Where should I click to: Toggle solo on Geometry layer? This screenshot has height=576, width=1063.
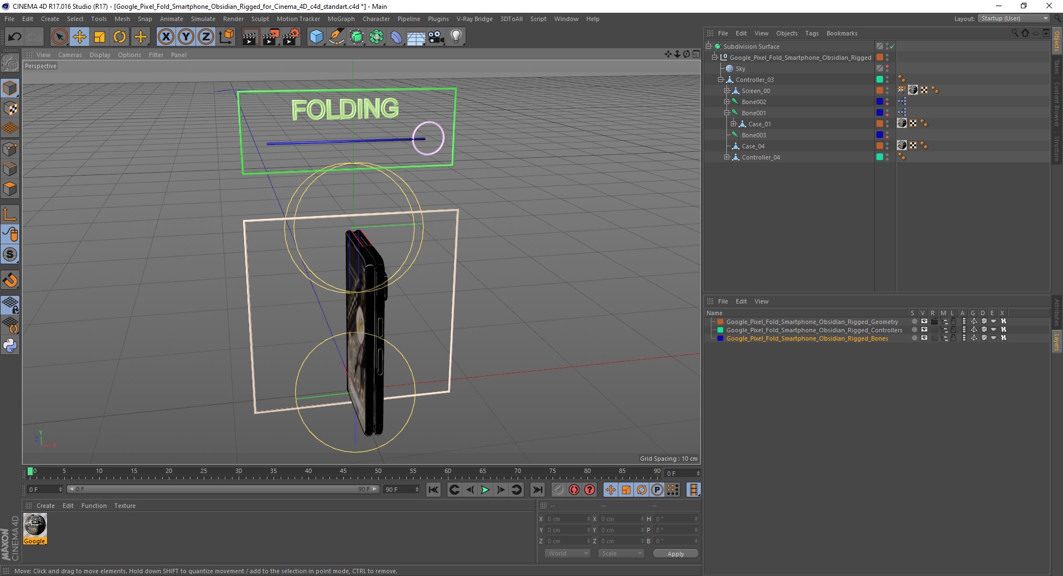pos(914,321)
